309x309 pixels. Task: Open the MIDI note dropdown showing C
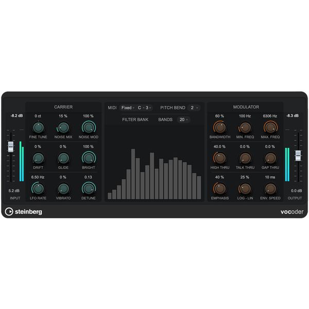coord(141,108)
